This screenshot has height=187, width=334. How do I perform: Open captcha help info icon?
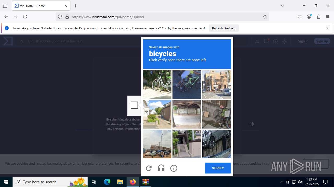tap(174, 168)
